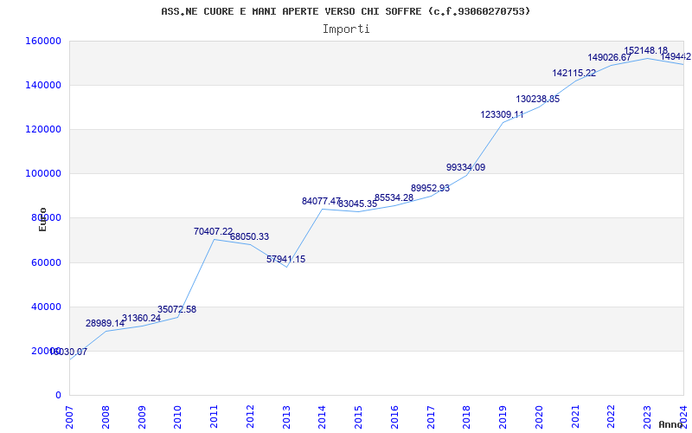692x433 pixels.
Task: Click the x-axis year 2009
Action: [x=142, y=417]
